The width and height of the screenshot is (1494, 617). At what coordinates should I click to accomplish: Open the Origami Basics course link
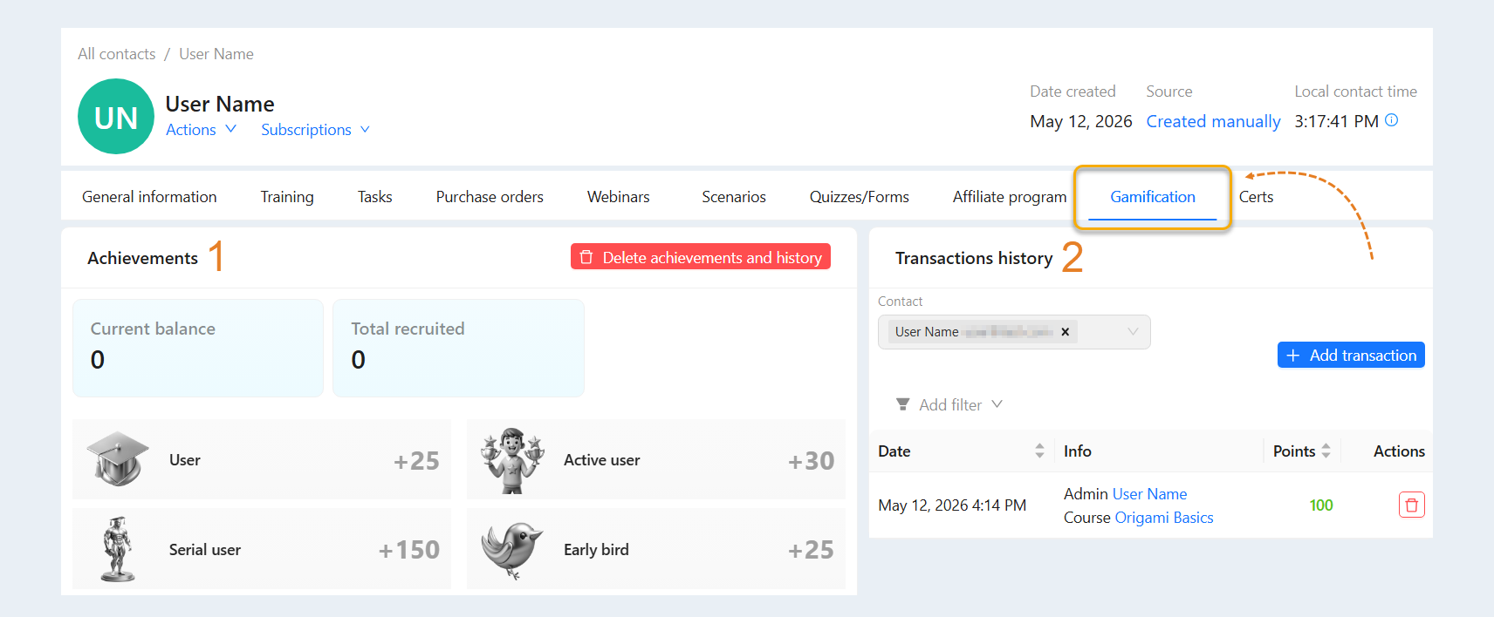tap(1164, 518)
